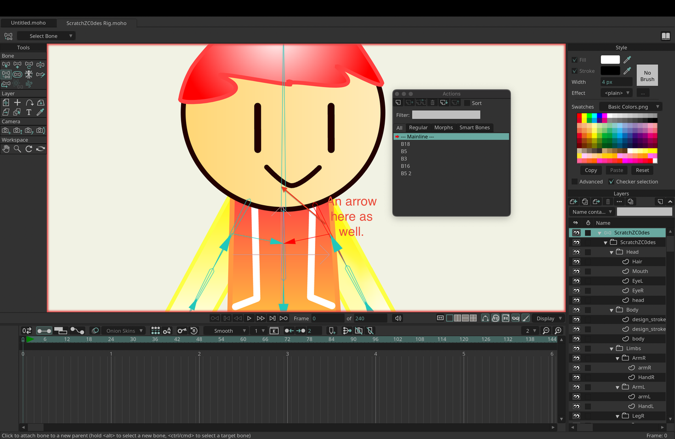Open the Onion Skins dropdown
Viewport: 675px width, 439px height.
pyautogui.click(x=123, y=331)
